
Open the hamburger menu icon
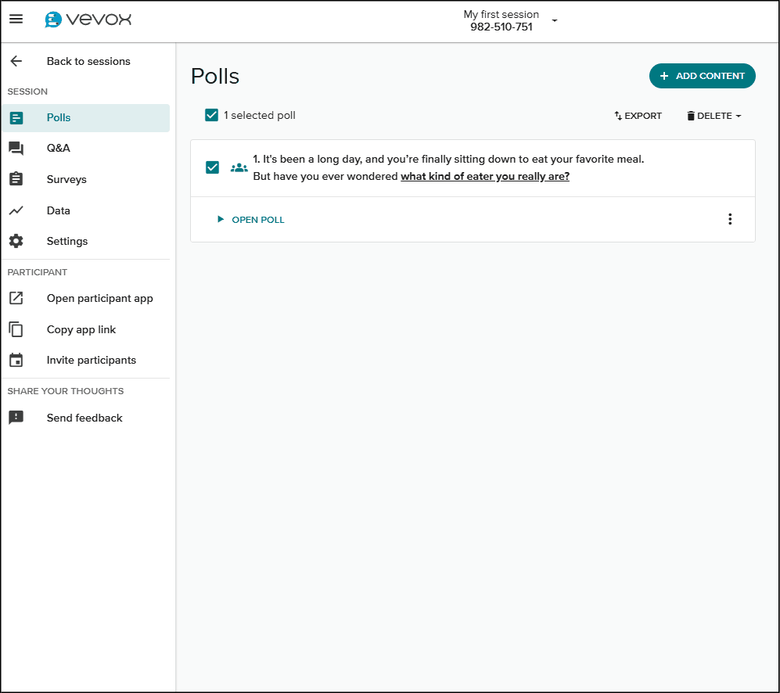(16, 20)
